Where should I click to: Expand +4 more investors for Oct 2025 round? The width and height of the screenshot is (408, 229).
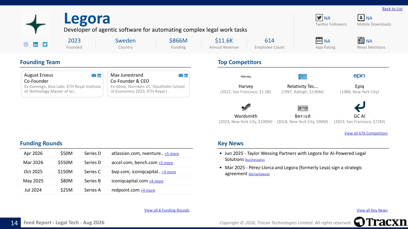pos(169,172)
